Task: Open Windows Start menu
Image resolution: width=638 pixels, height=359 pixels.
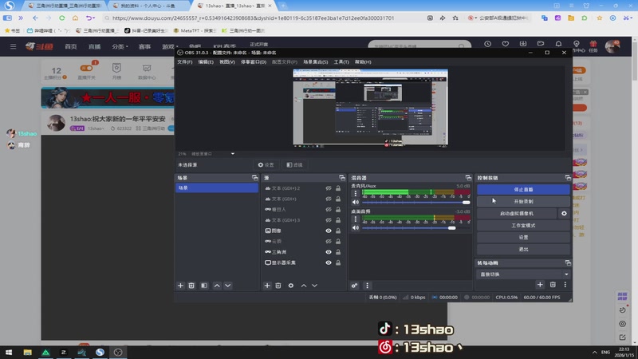Action: (9, 353)
